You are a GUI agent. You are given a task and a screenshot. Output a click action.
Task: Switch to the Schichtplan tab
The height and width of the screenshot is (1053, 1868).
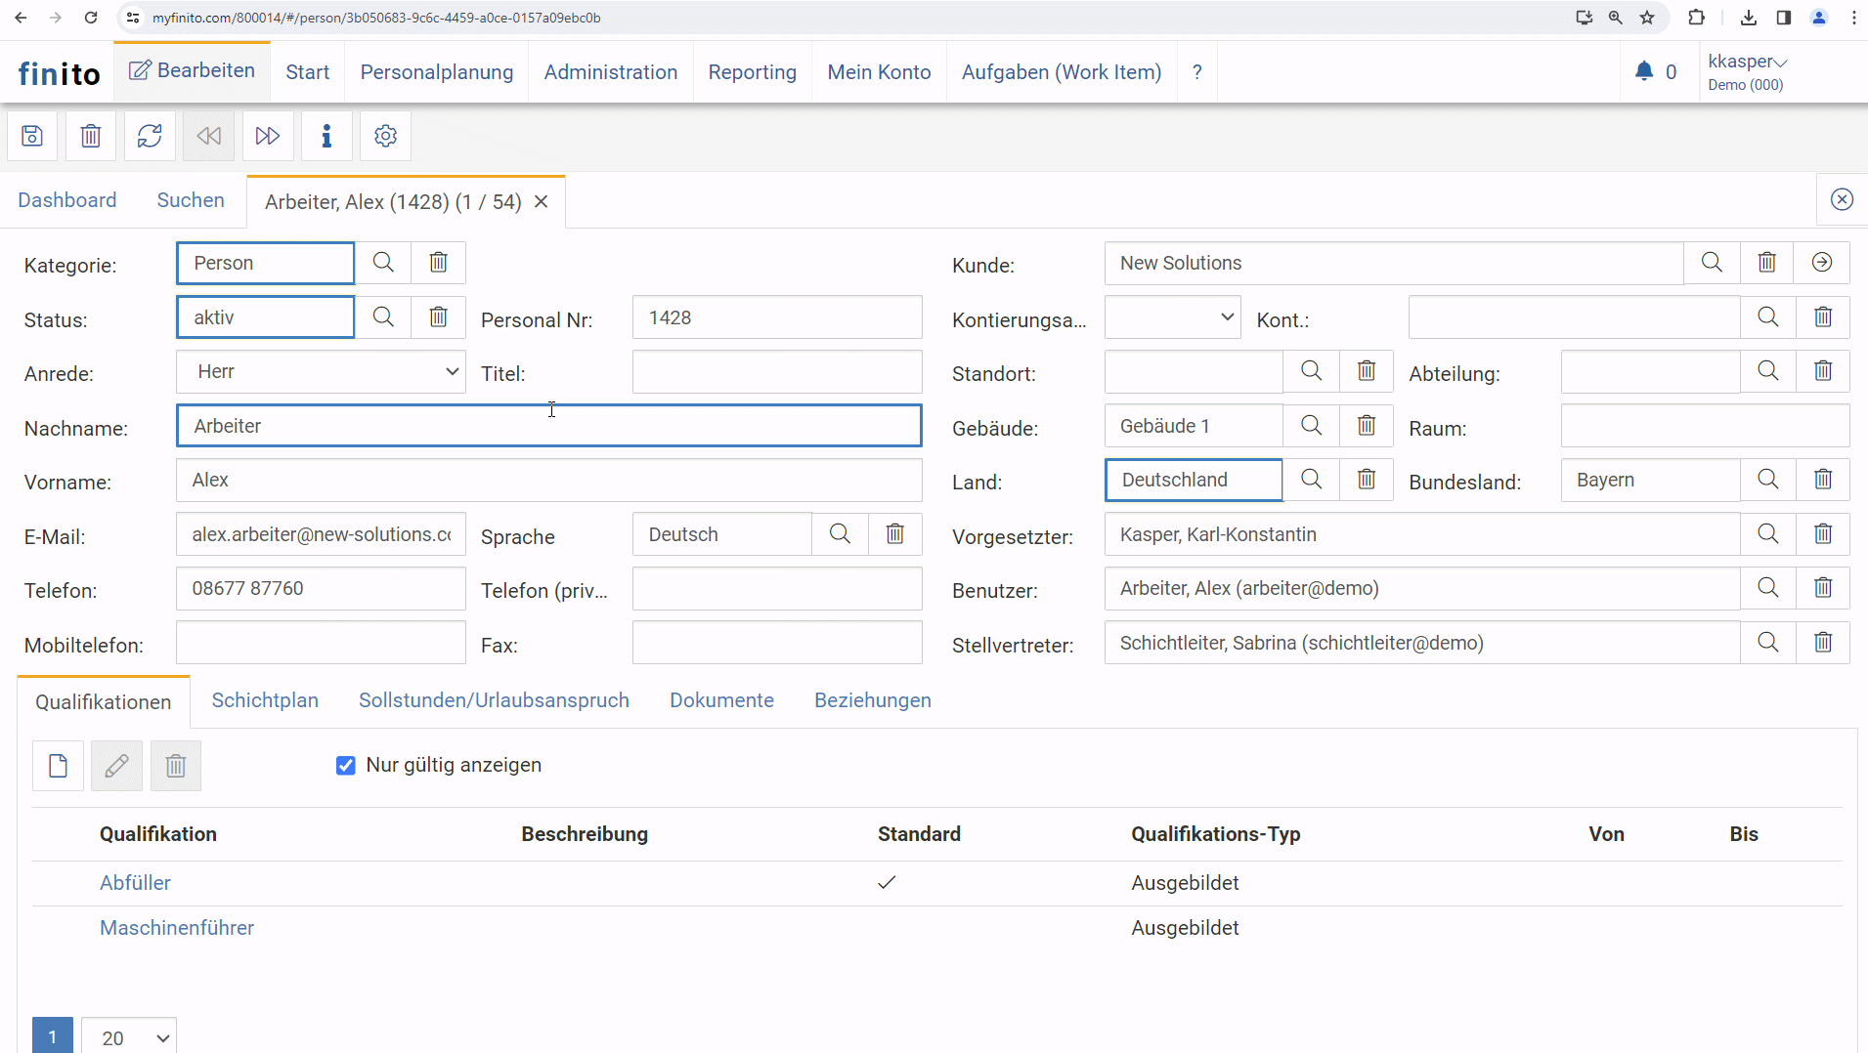click(x=265, y=700)
